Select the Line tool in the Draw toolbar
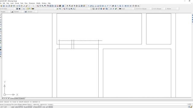Screen dimensions: 193x108 coord(1,15)
